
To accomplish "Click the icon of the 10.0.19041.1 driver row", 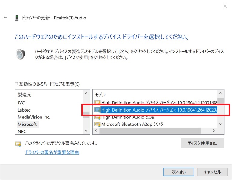I will (97, 103).
